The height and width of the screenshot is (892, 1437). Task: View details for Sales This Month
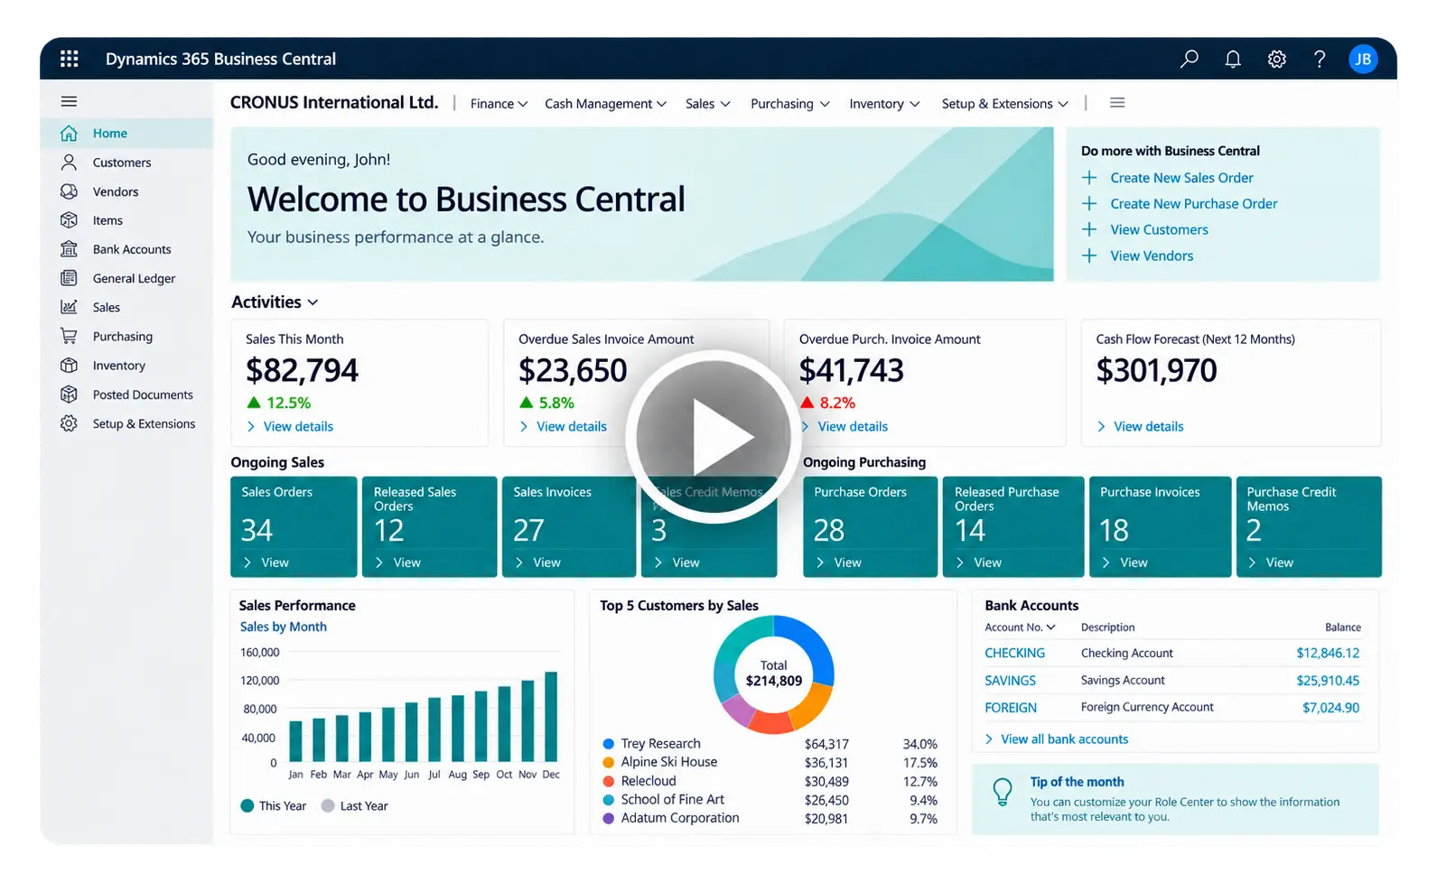[x=298, y=426]
